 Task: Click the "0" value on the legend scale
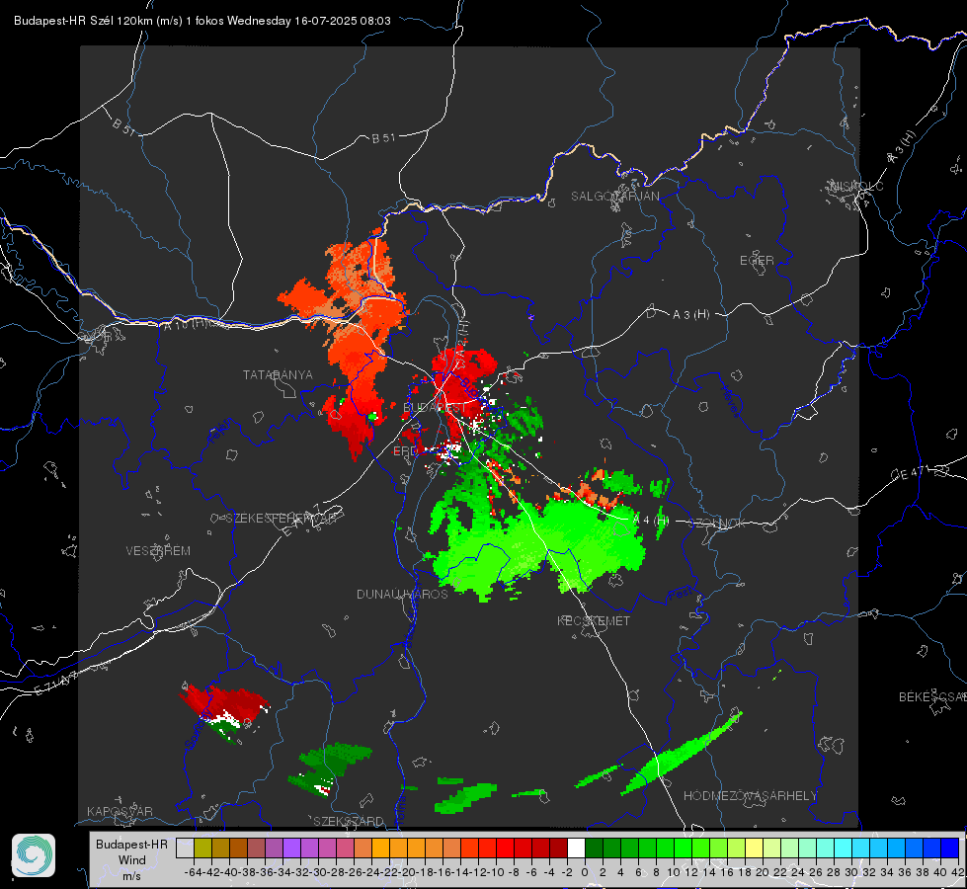click(x=585, y=872)
